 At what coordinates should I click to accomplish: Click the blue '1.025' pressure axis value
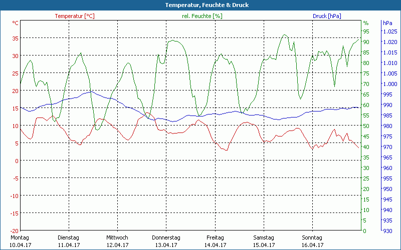(390, 31)
